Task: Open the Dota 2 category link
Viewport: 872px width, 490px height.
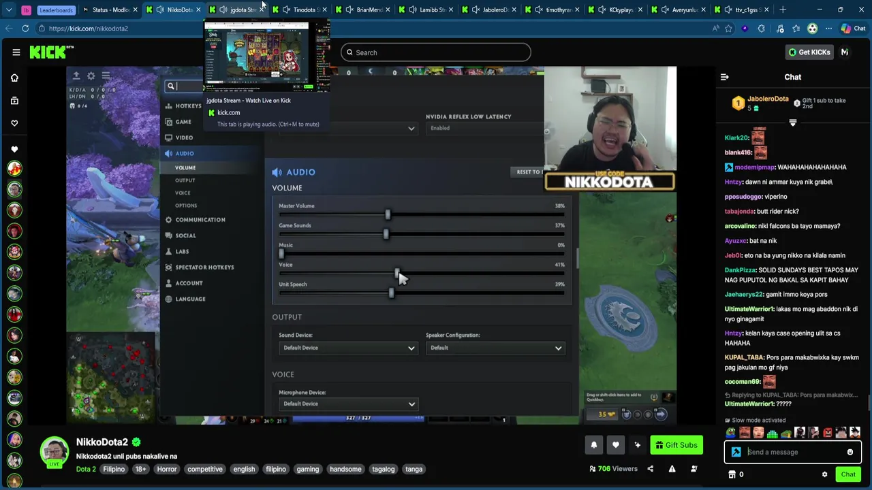Action: tap(86, 469)
